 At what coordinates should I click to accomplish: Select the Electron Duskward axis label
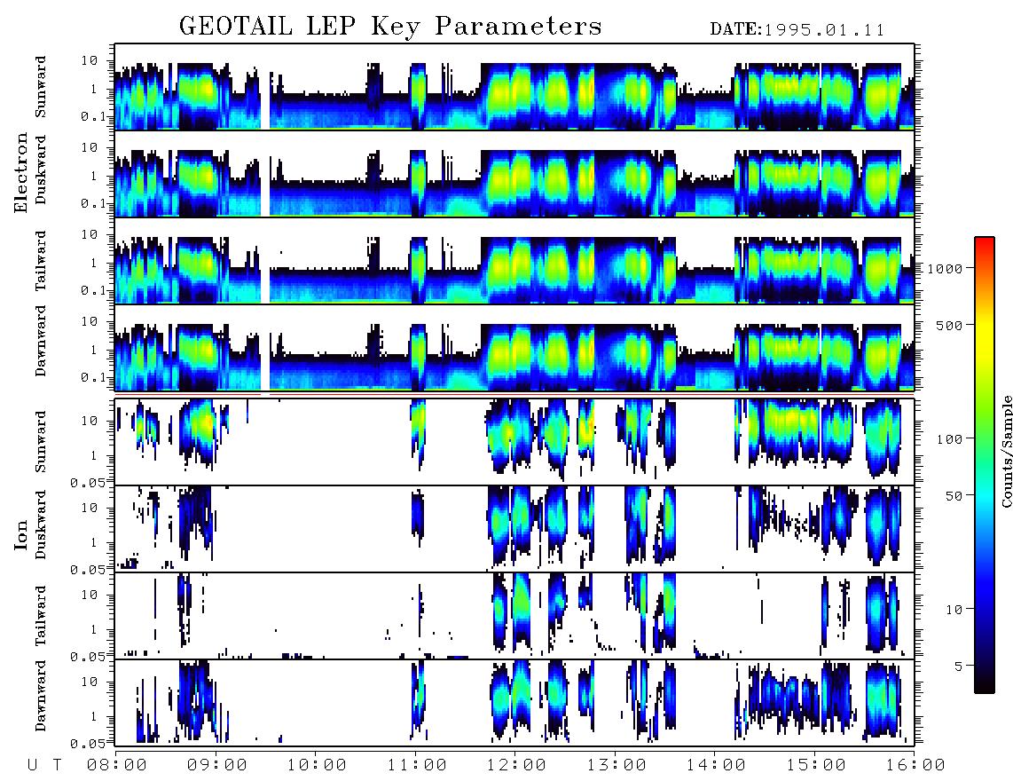pyautogui.click(x=40, y=170)
